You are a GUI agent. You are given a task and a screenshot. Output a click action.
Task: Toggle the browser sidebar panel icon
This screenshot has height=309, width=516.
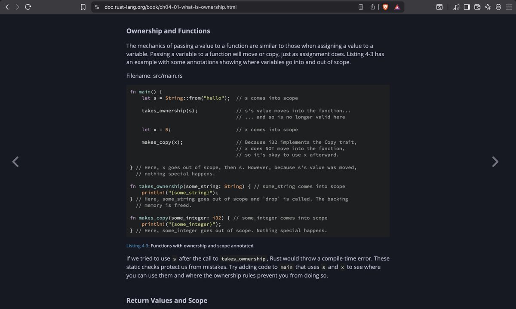tap(467, 7)
